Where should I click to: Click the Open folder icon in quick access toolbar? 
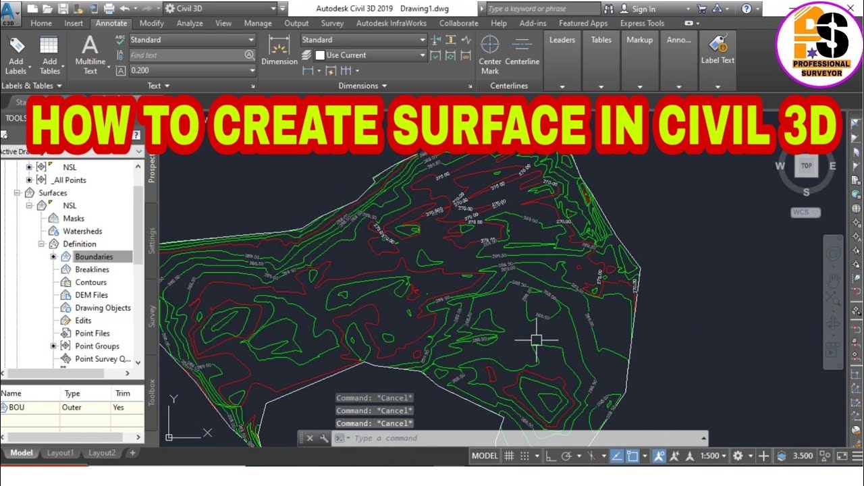click(x=47, y=9)
